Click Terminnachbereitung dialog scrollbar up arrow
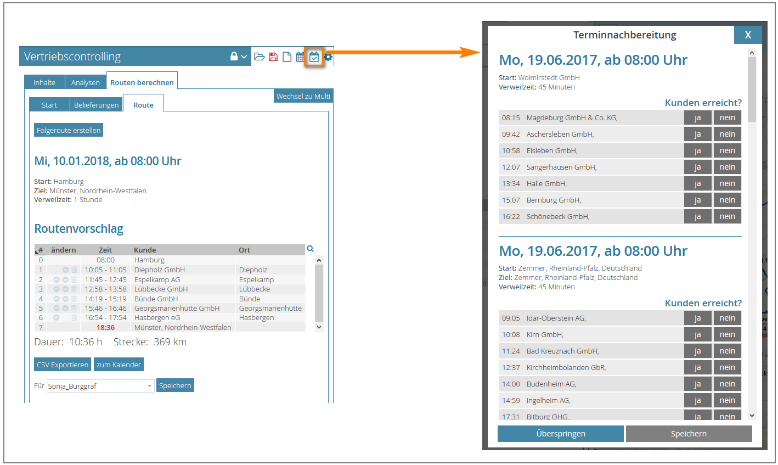778x465 pixels. [752, 53]
